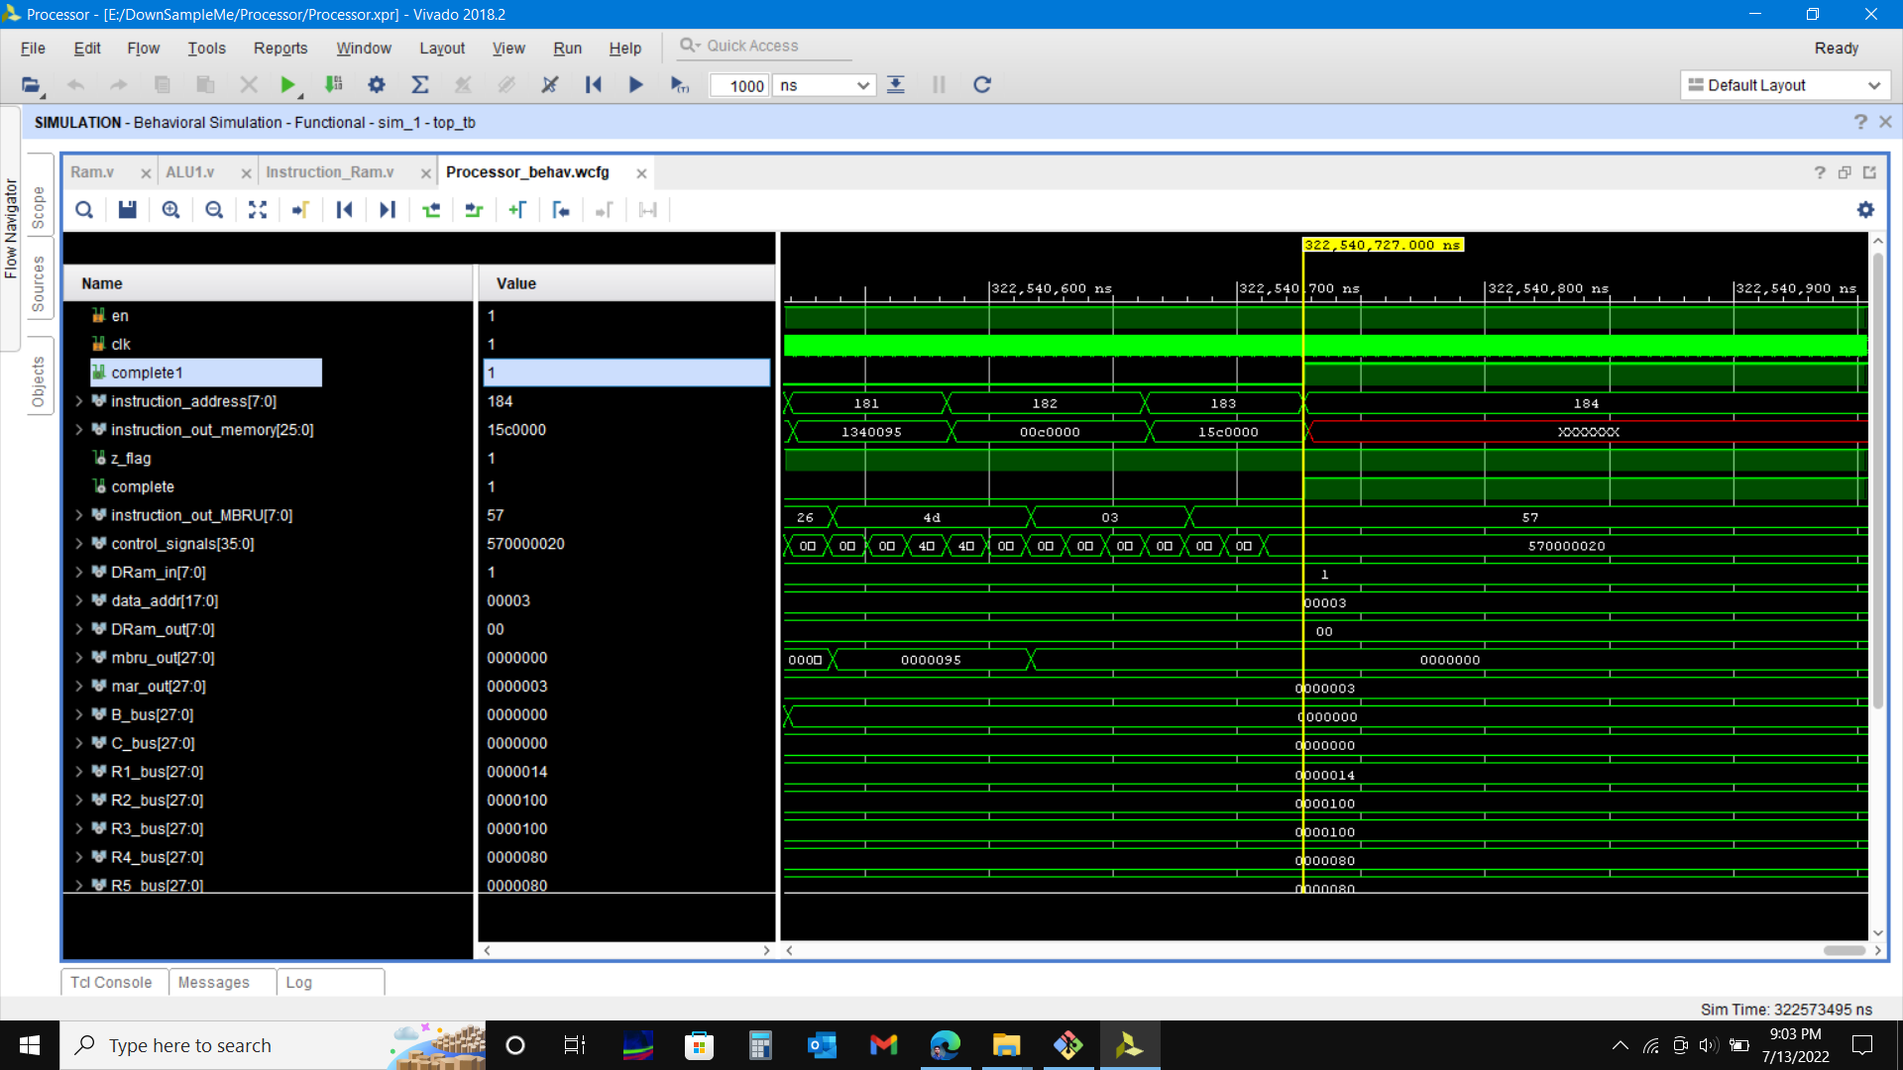
Task: Click the Sigma reports icon in toolbar
Action: point(419,85)
